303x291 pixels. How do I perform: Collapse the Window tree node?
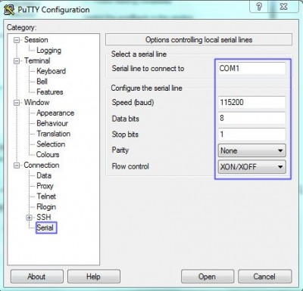[x=17, y=103]
